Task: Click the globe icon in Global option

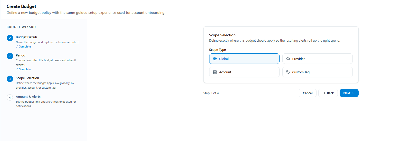Action: tap(215, 59)
